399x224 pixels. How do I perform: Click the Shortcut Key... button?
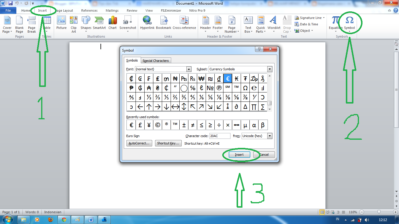pyautogui.click(x=168, y=143)
